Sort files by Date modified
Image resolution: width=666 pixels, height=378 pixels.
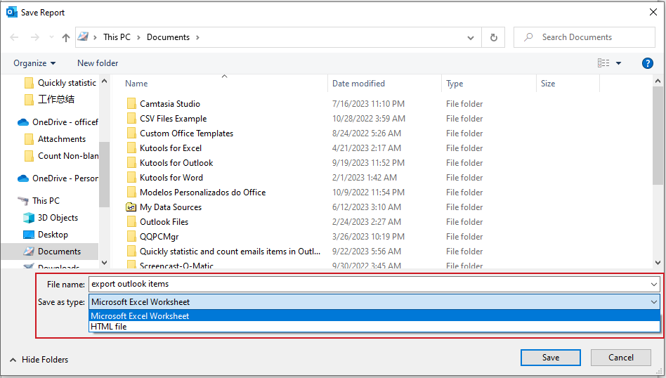coord(358,84)
